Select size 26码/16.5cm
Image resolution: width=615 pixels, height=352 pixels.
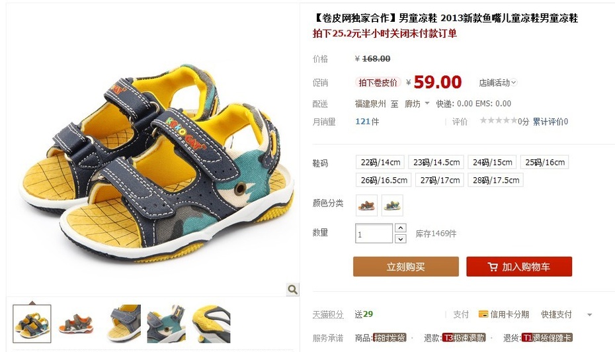tap(384, 180)
